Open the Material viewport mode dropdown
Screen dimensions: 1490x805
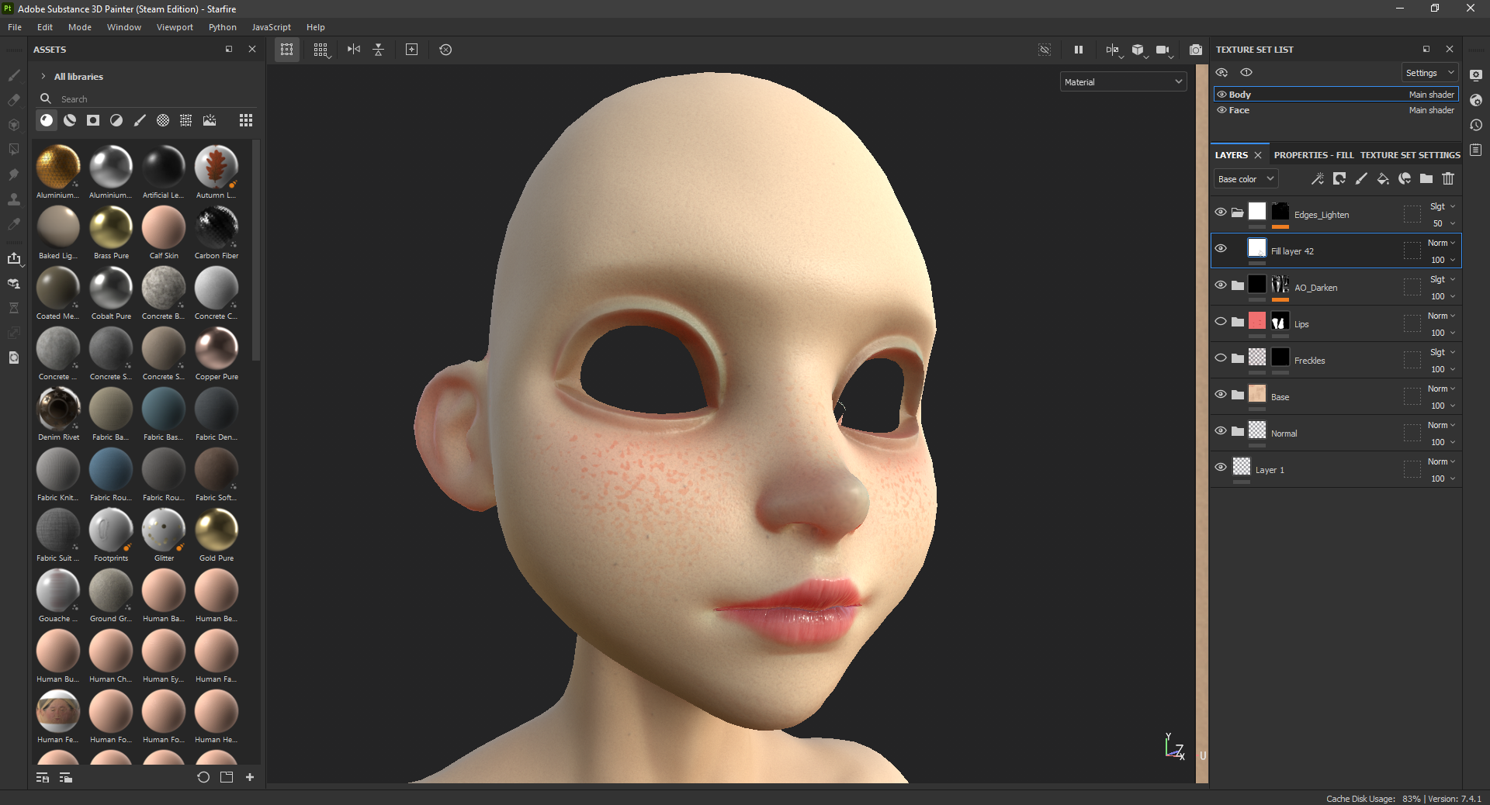click(x=1123, y=82)
